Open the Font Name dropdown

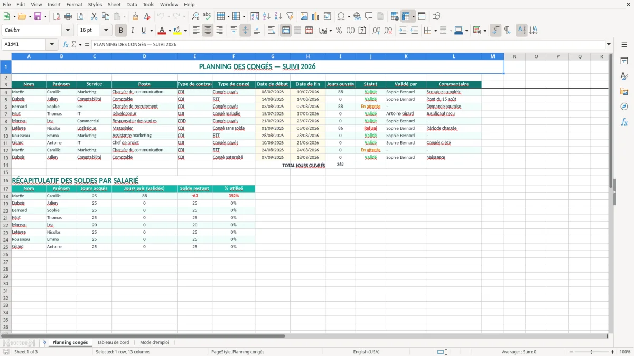click(x=68, y=31)
